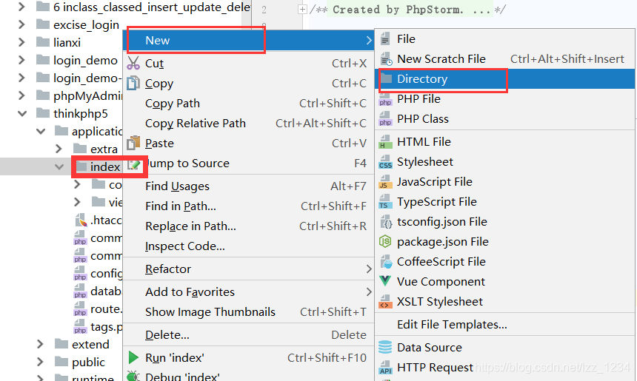Click the Stylesheet CSS icon
637x381 pixels.
coord(385,162)
